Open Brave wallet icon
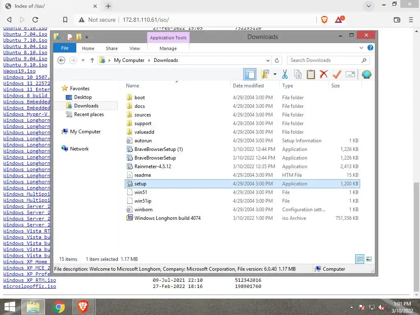The image size is (420, 315). 397,20
